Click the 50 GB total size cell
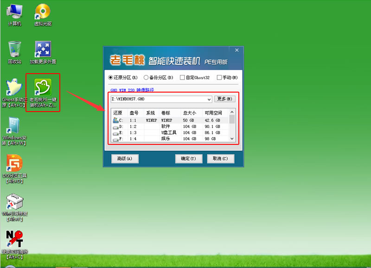The height and width of the screenshot is (268, 371). pos(188,120)
